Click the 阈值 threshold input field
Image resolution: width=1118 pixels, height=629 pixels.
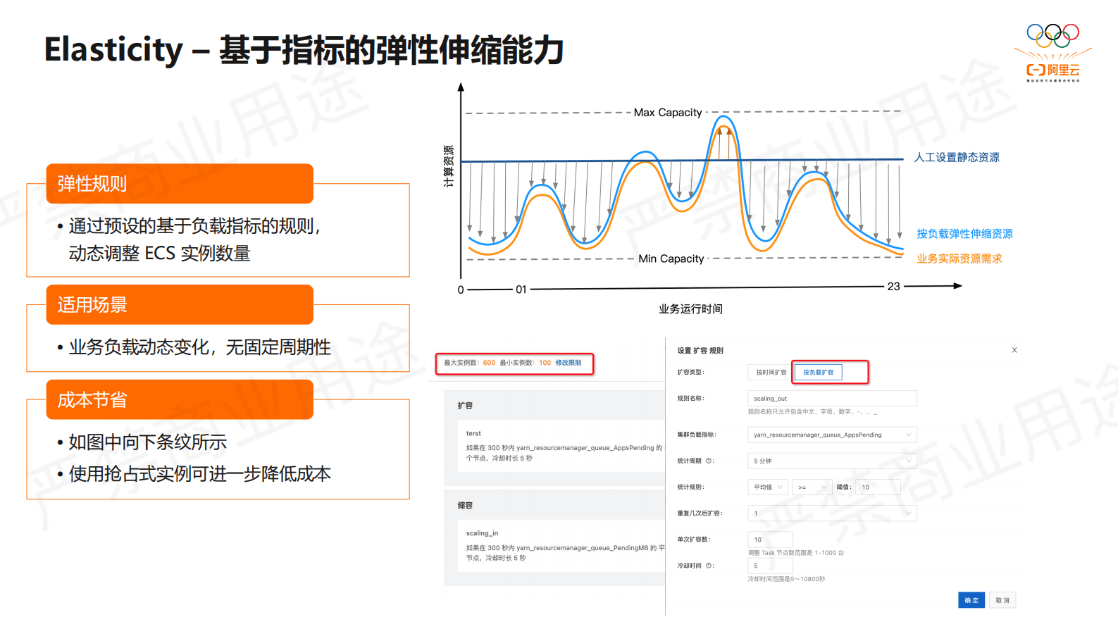877,487
